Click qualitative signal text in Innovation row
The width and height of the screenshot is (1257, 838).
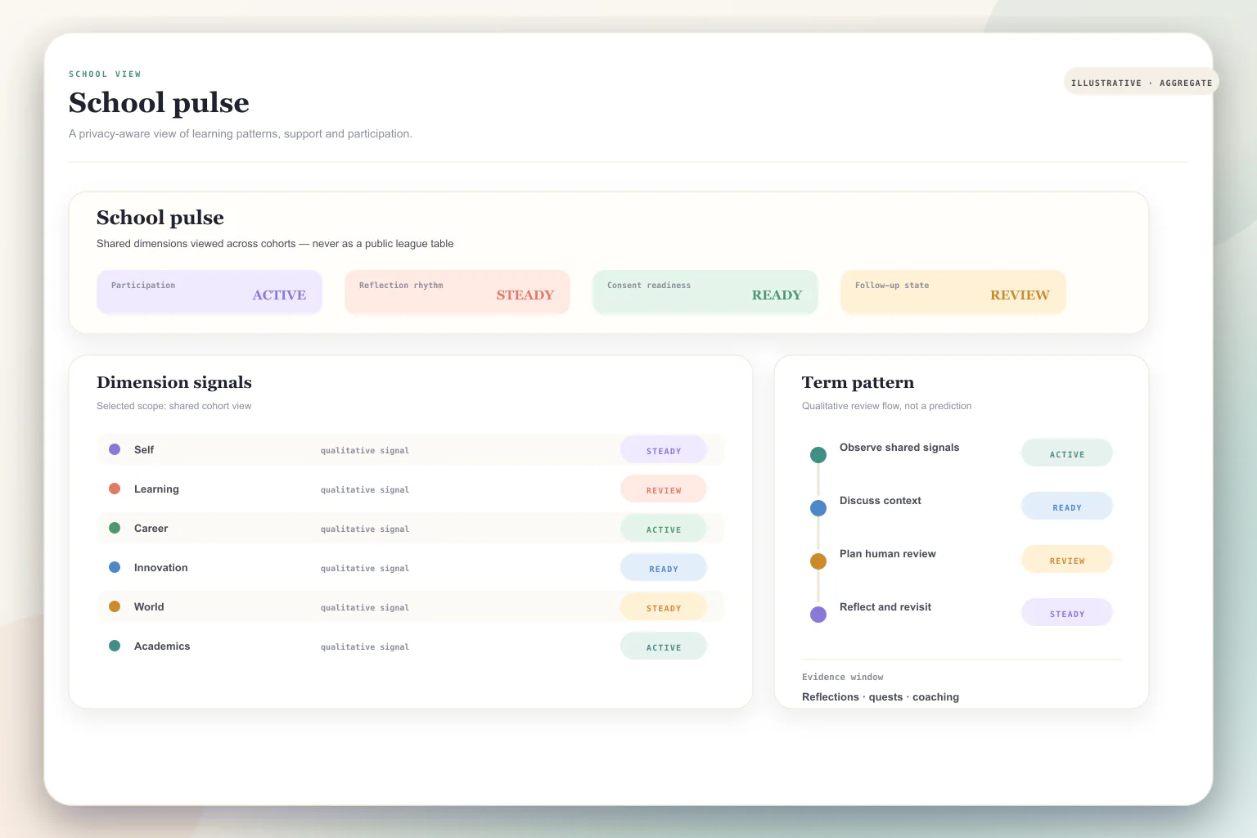365,568
